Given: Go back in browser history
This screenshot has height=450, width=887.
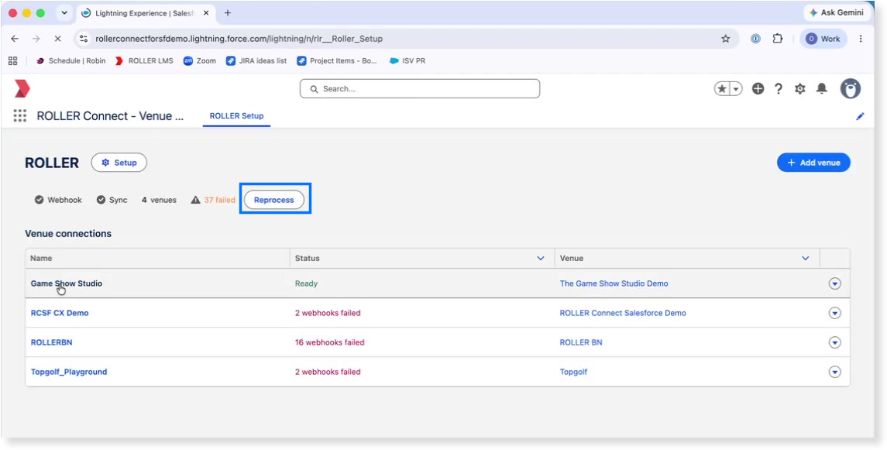Looking at the screenshot, I should (x=15, y=39).
